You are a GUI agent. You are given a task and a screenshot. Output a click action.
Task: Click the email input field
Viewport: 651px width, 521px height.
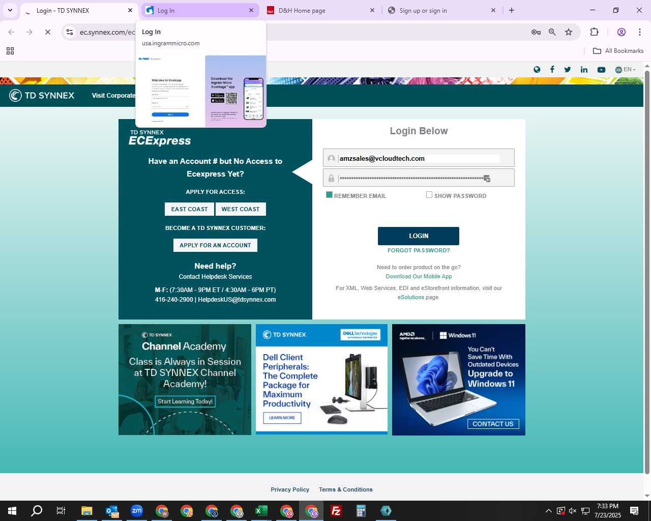(x=419, y=158)
